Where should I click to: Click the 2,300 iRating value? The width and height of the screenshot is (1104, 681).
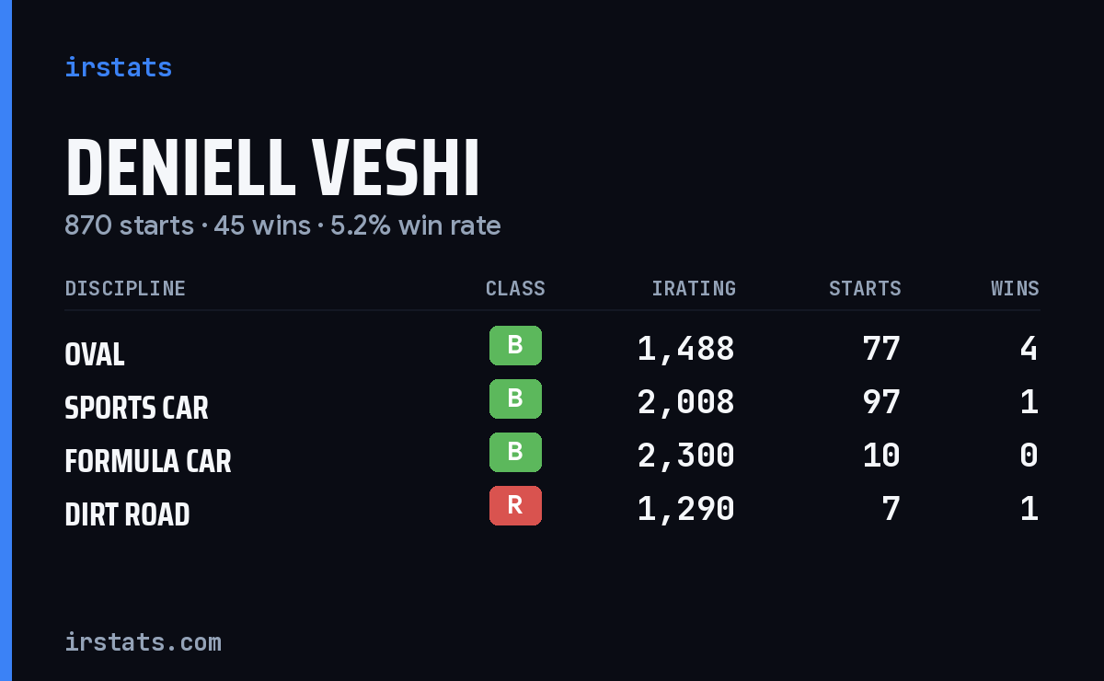[686, 456]
